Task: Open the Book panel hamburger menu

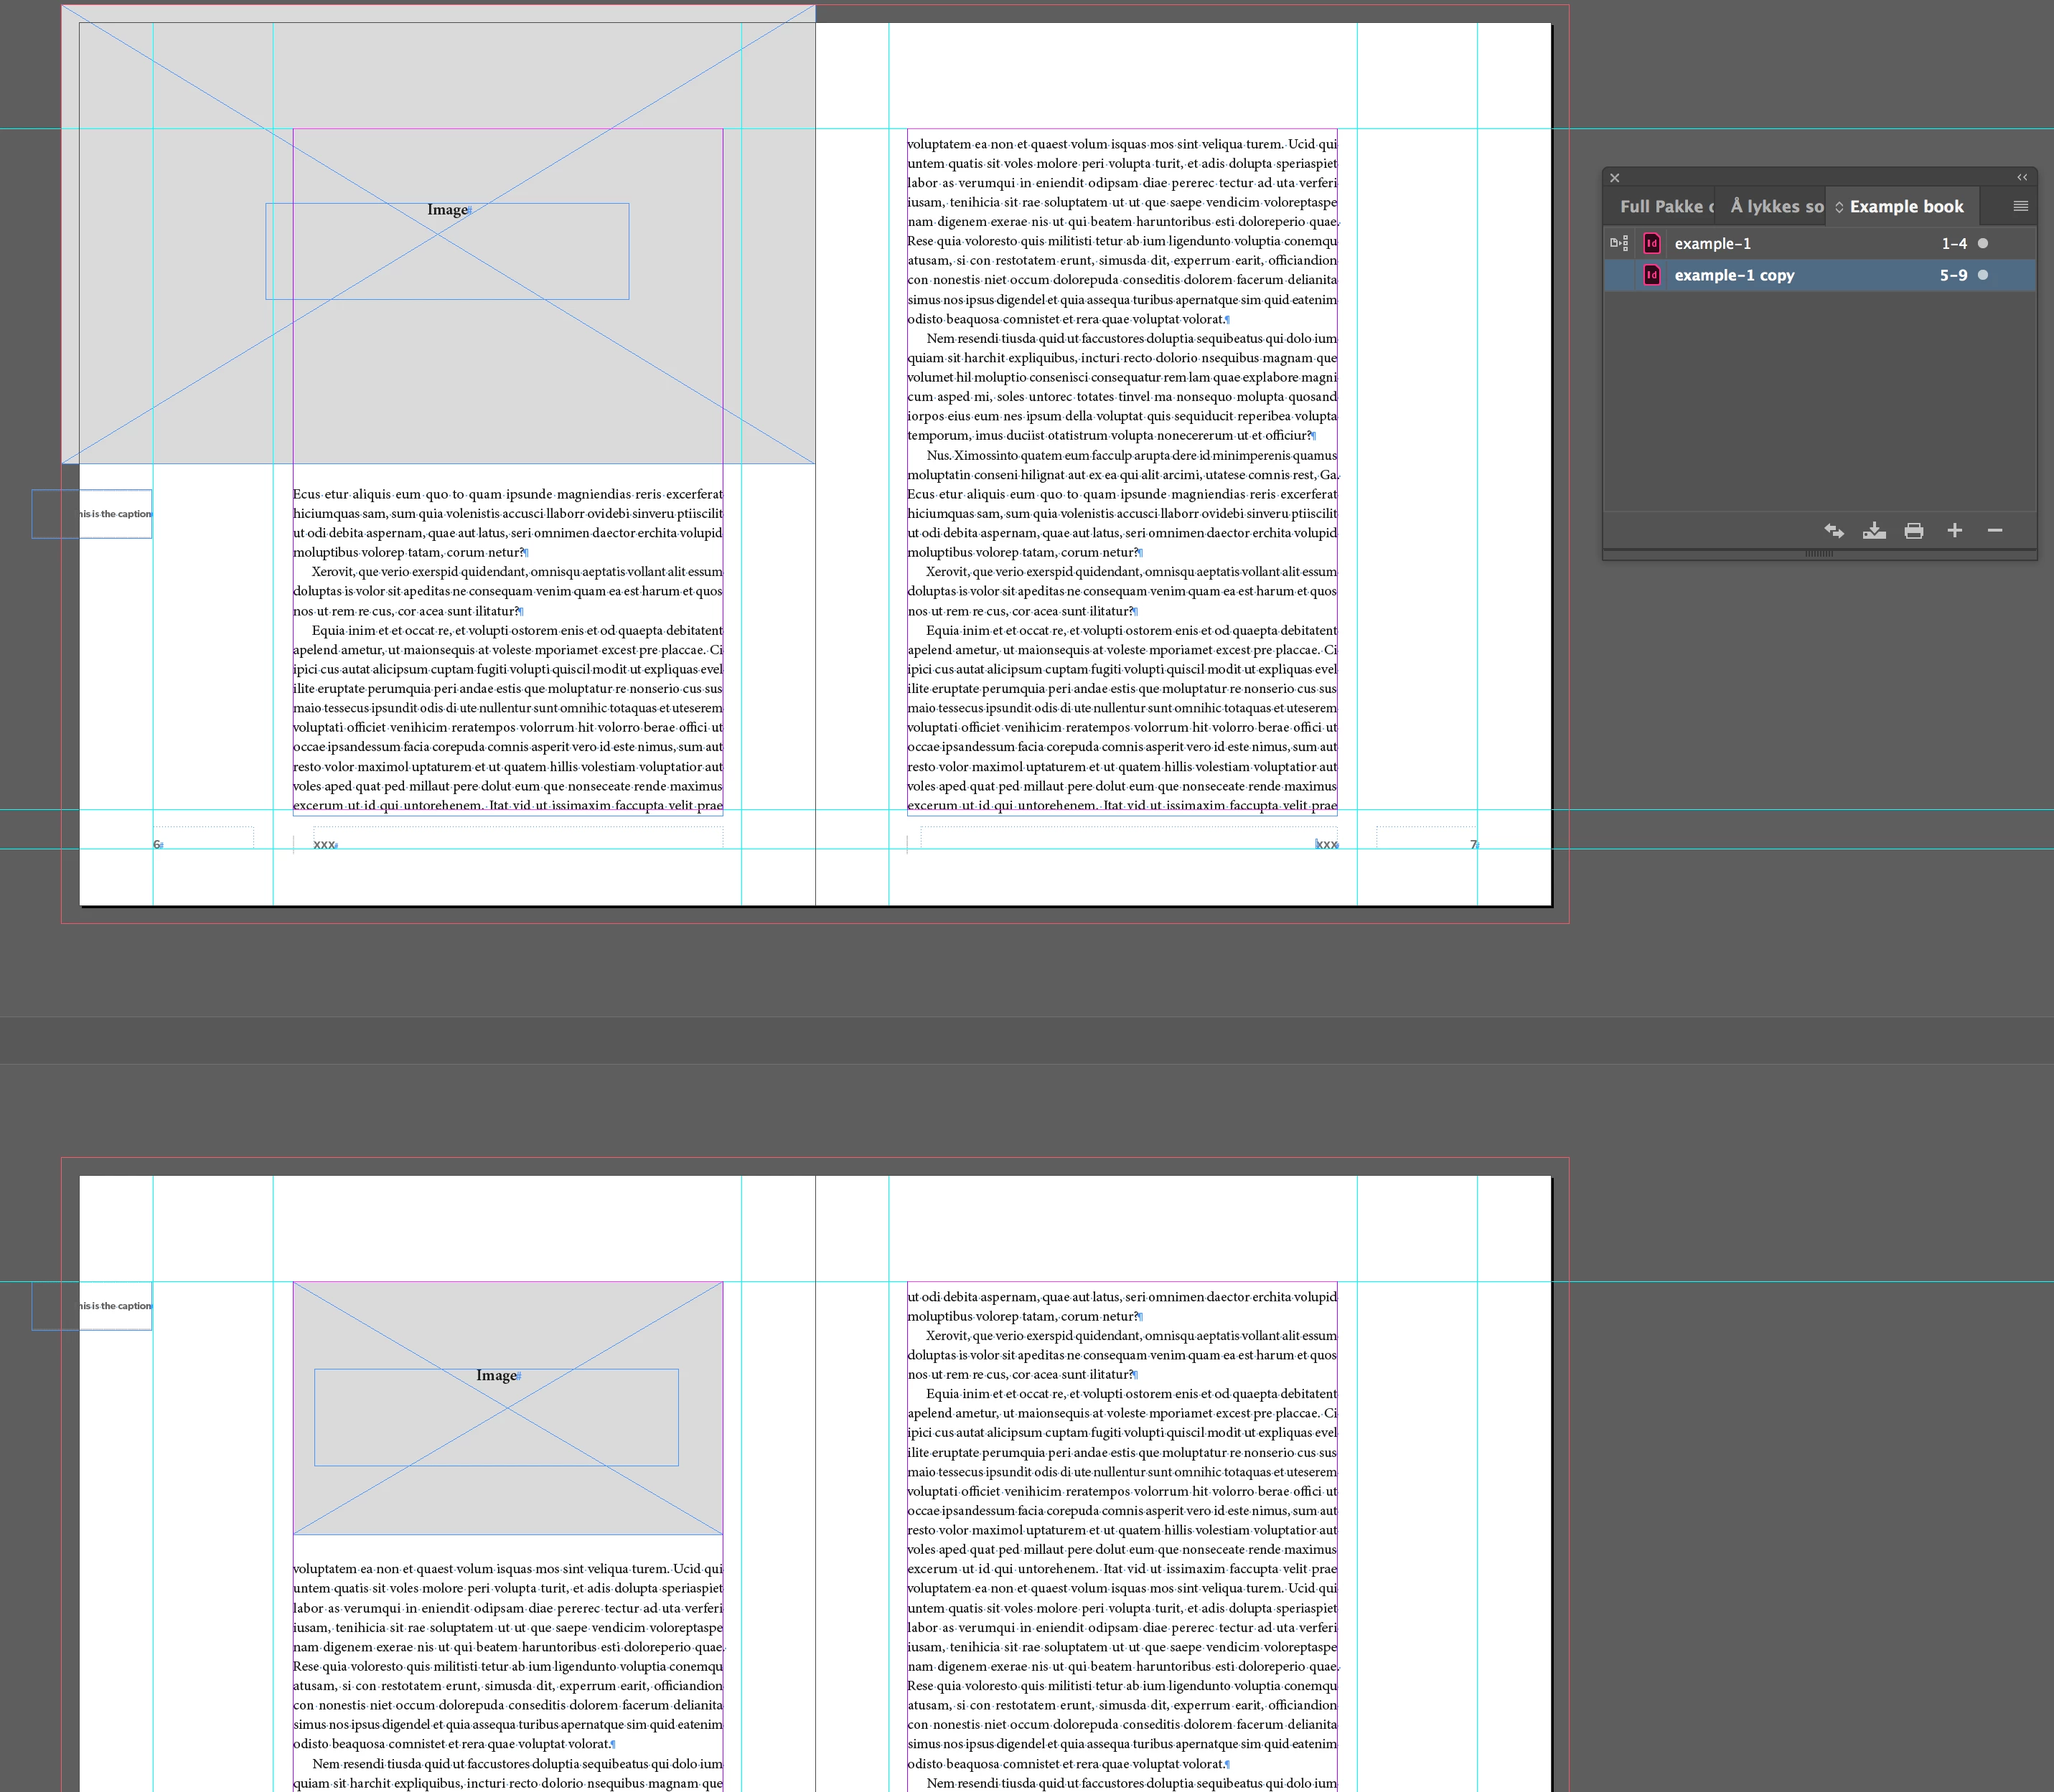Action: (2020, 206)
